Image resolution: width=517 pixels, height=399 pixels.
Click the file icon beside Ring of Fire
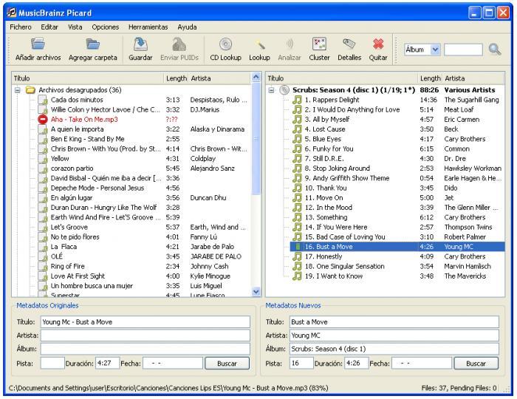43,266
